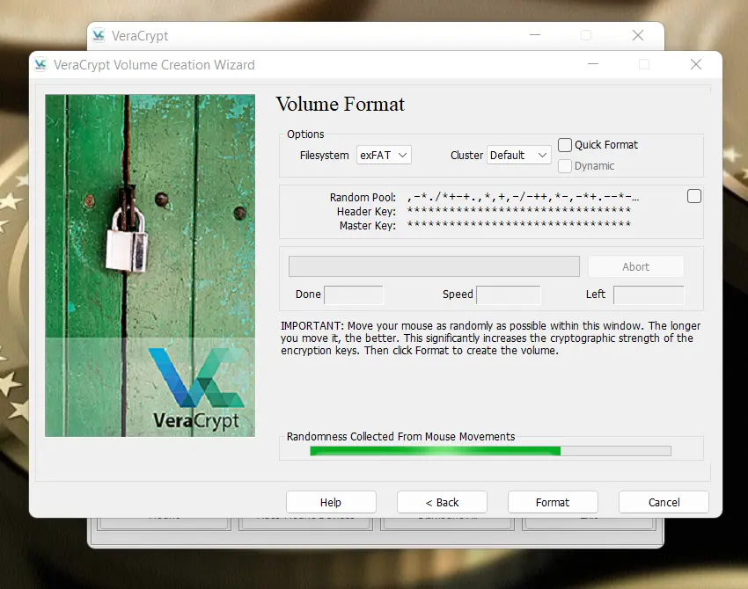Viewport: 748px width, 589px height.
Task: Click the VeraCrypt main window title icon
Action: click(x=99, y=36)
